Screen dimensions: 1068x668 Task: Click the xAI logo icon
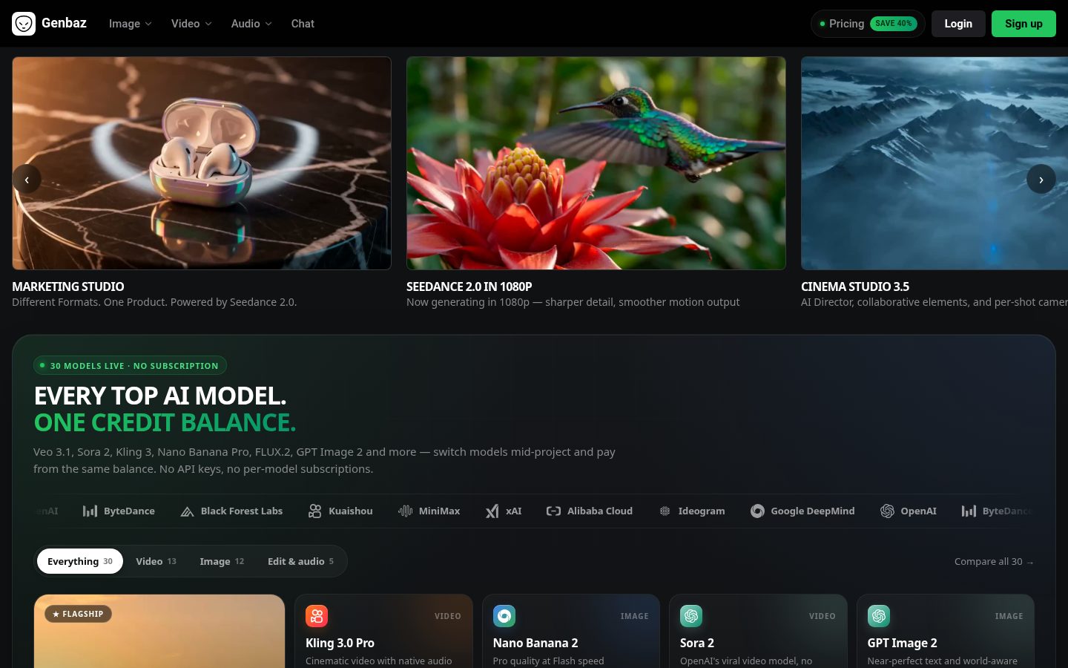tap(492, 511)
